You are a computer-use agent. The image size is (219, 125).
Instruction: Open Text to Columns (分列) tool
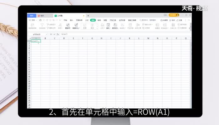tap(103, 26)
